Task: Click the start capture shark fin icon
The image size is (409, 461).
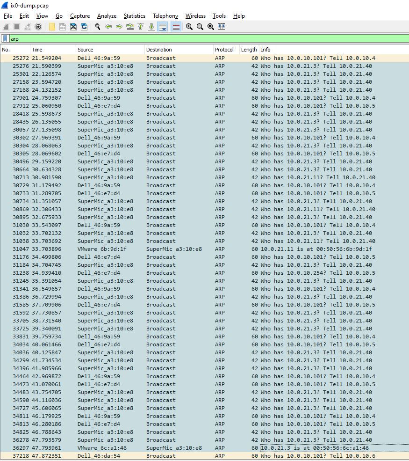Action: coord(6,27)
